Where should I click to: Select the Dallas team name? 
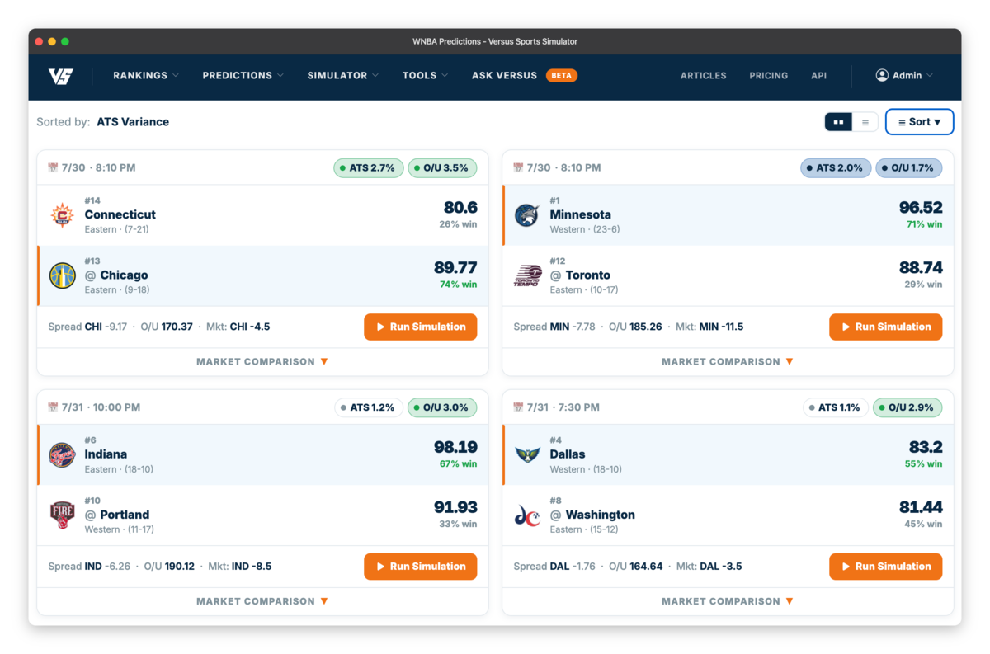pos(568,454)
